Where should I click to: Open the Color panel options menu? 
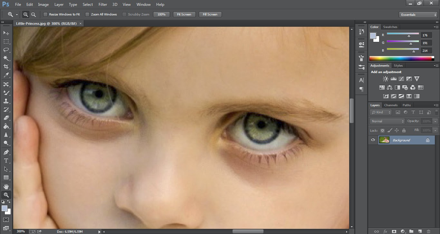pos(436,27)
